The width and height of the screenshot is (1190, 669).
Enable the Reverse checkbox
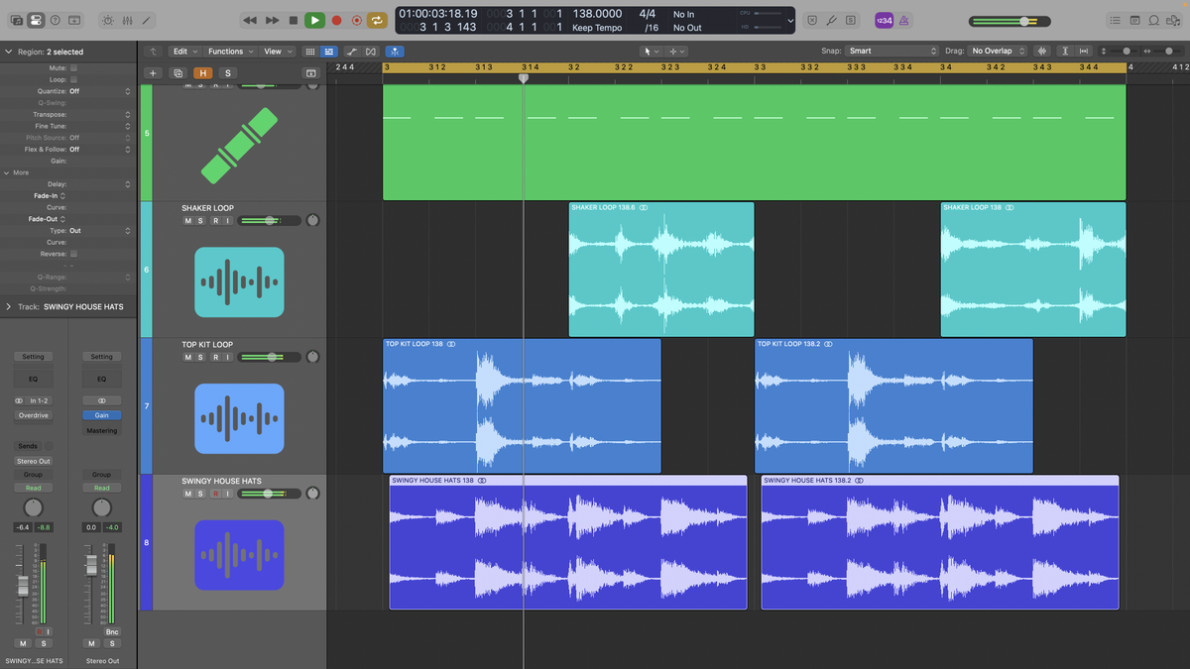pos(73,254)
